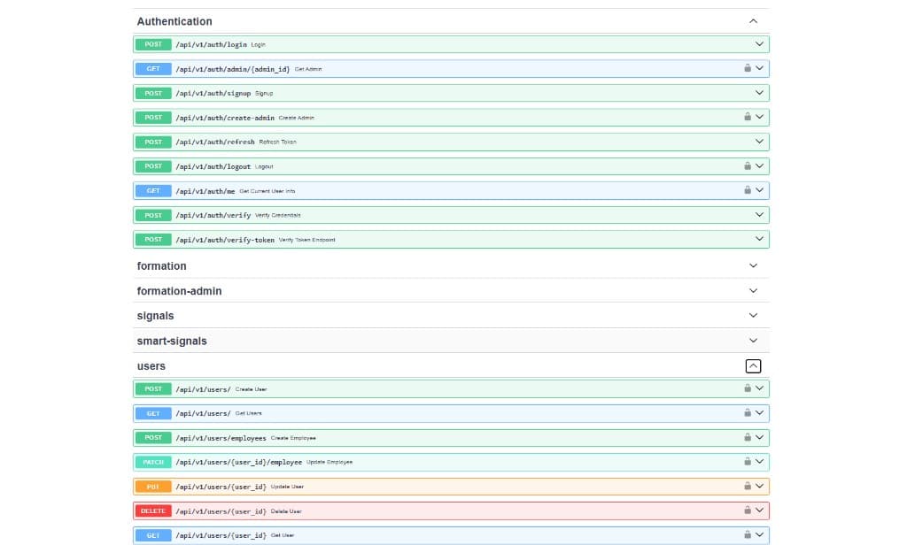Click the path /api/v1/auth/create-admin
The width and height of the screenshot is (907, 545).
[225, 118]
